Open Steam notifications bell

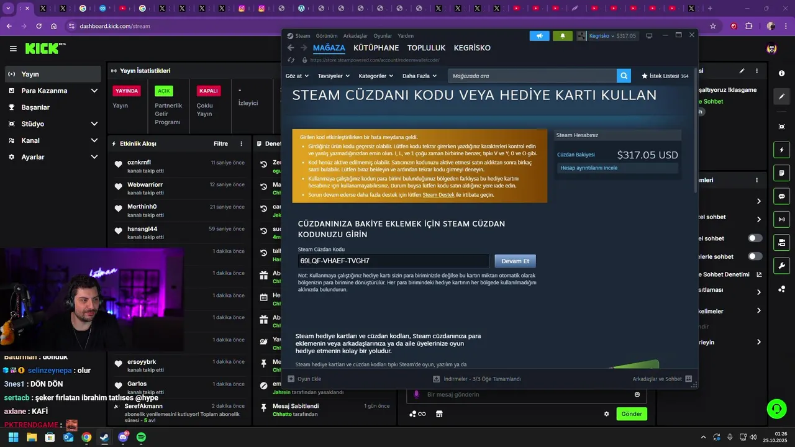[x=563, y=36]
